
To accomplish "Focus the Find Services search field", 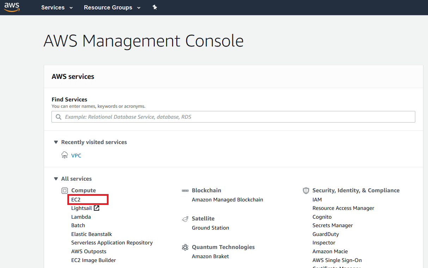I will coord(233,117).
